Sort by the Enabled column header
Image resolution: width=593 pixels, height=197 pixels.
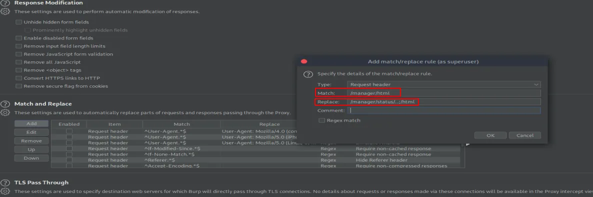69,124
